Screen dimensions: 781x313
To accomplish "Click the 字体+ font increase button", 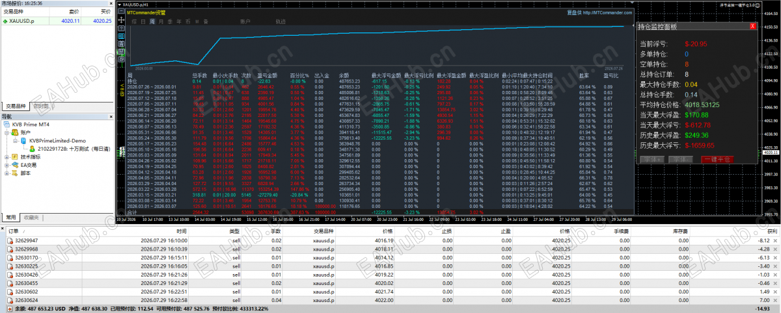I will tap(653, 159).
